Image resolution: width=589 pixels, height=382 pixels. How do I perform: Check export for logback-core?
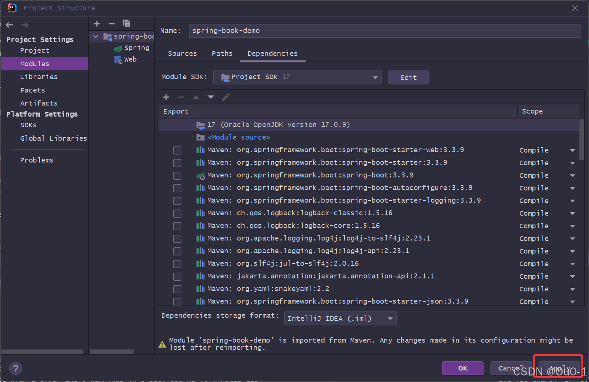pyautogui.click(x=177, y=226)
